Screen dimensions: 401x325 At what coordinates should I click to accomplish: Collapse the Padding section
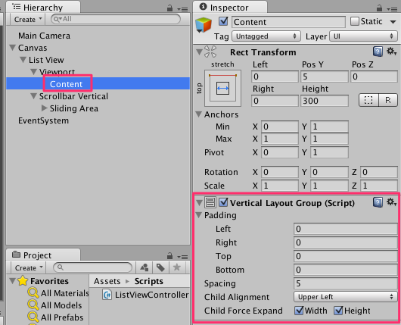198,215
